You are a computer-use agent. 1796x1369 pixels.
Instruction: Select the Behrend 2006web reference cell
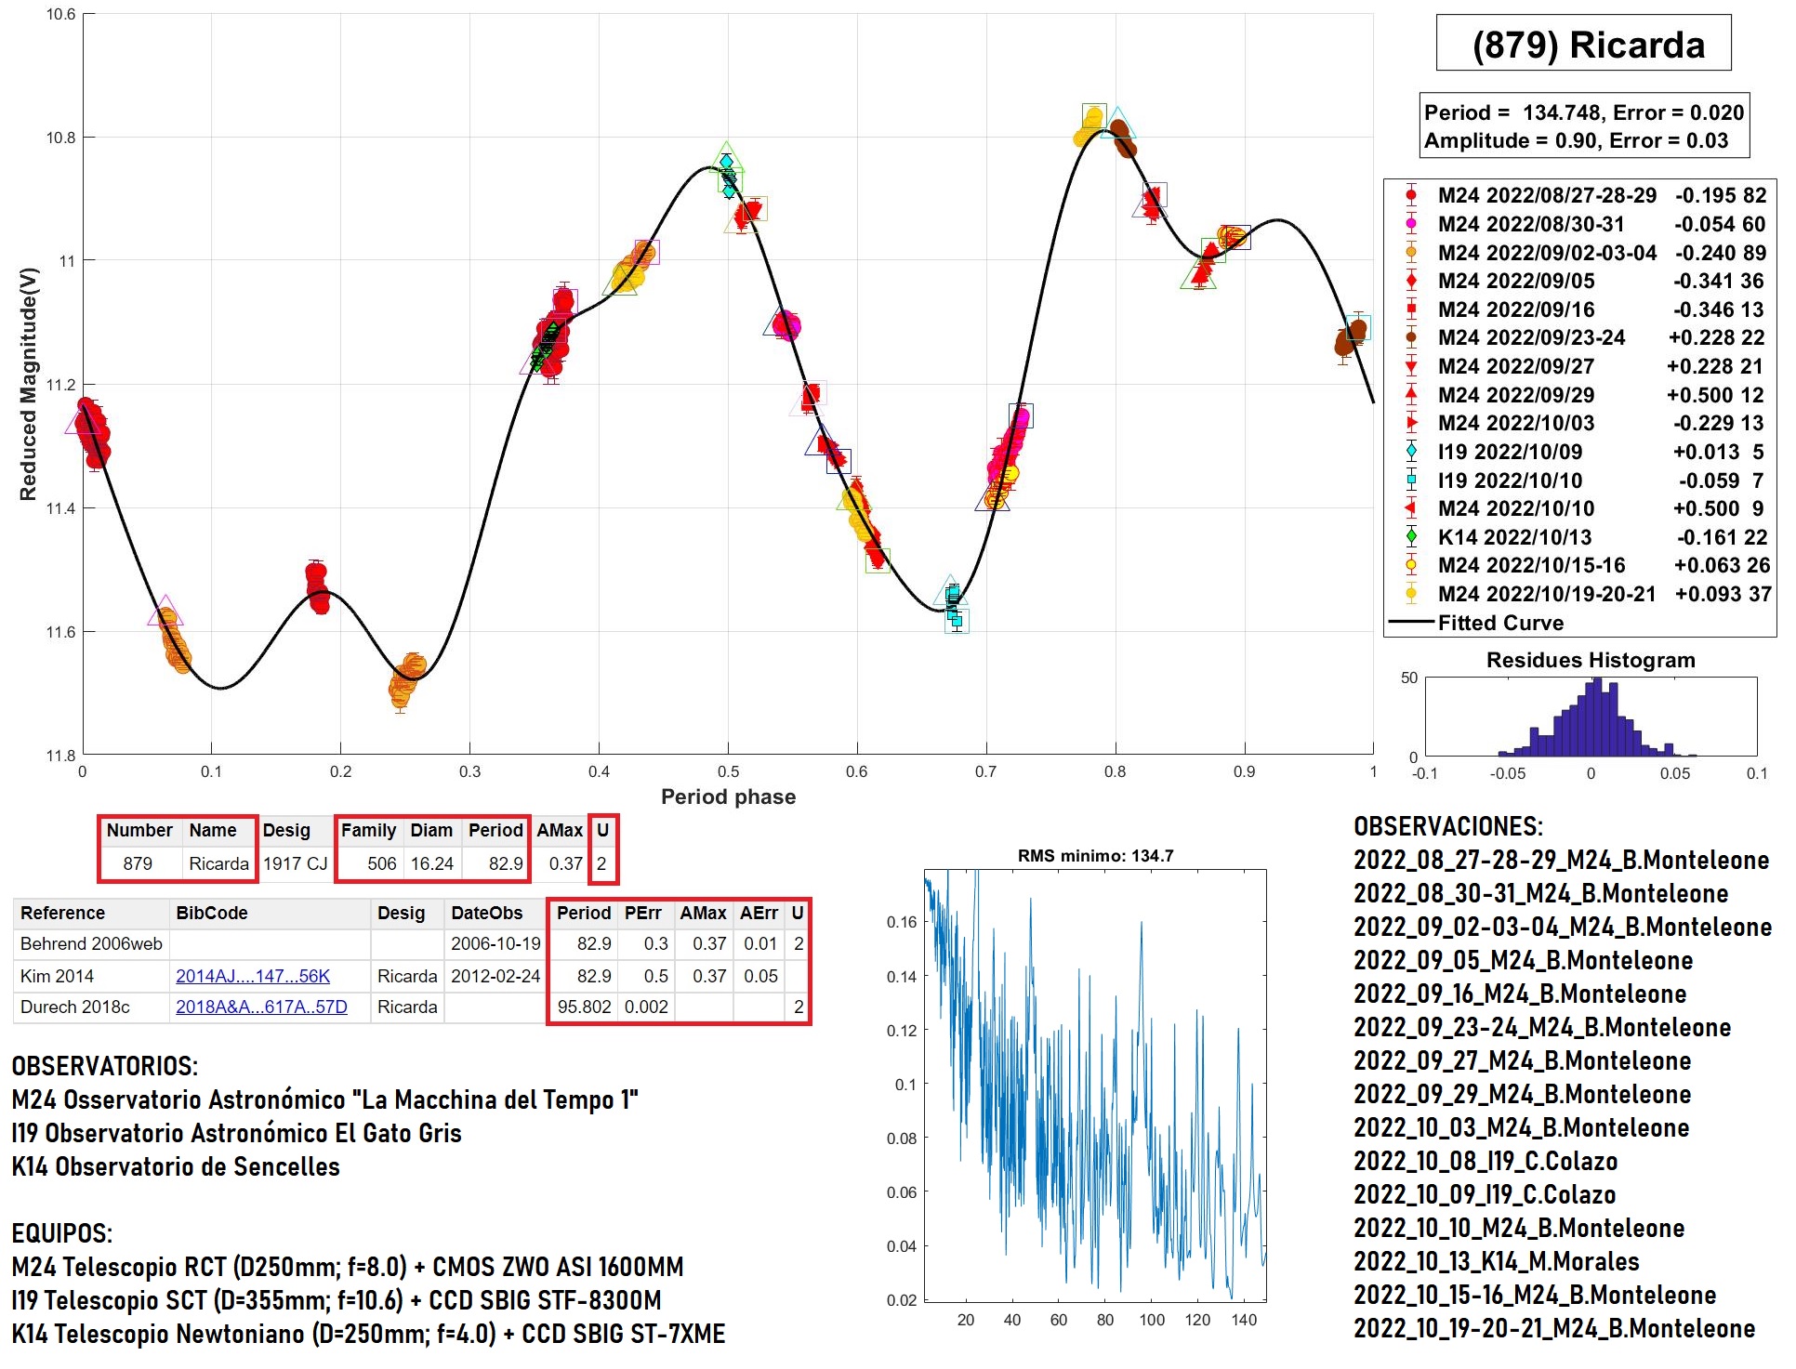coord(91,943)
